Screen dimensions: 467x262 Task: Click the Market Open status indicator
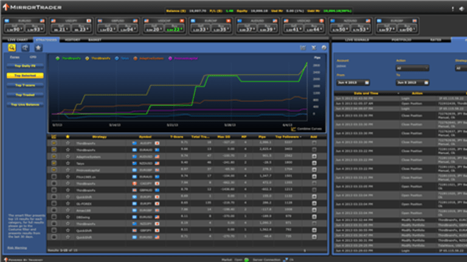[x=247, y=260]
